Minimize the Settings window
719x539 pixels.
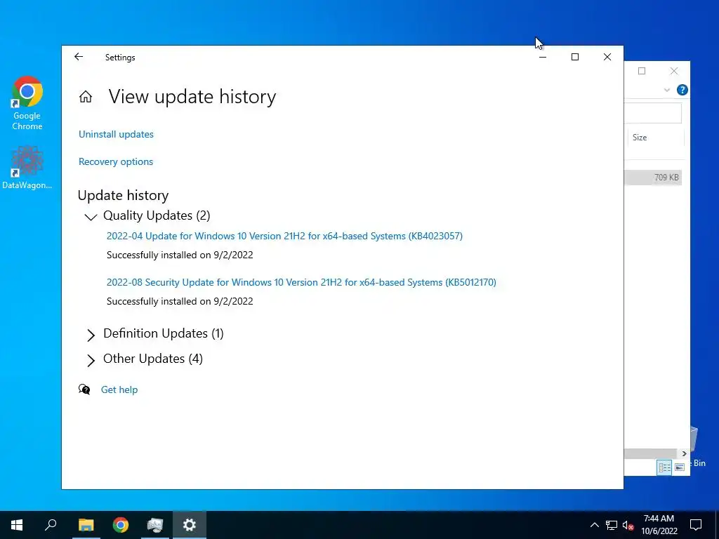point(543,57)
